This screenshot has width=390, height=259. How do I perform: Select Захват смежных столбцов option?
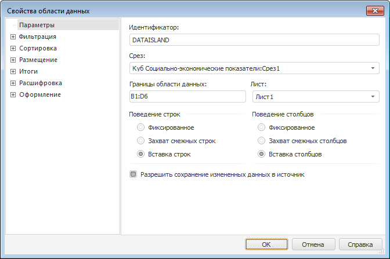262,141
